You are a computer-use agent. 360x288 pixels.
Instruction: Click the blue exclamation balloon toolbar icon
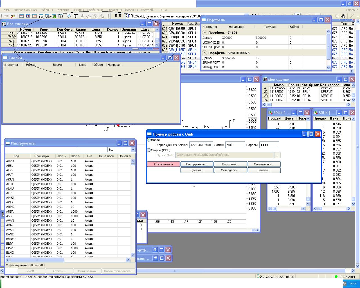(69, 16)
